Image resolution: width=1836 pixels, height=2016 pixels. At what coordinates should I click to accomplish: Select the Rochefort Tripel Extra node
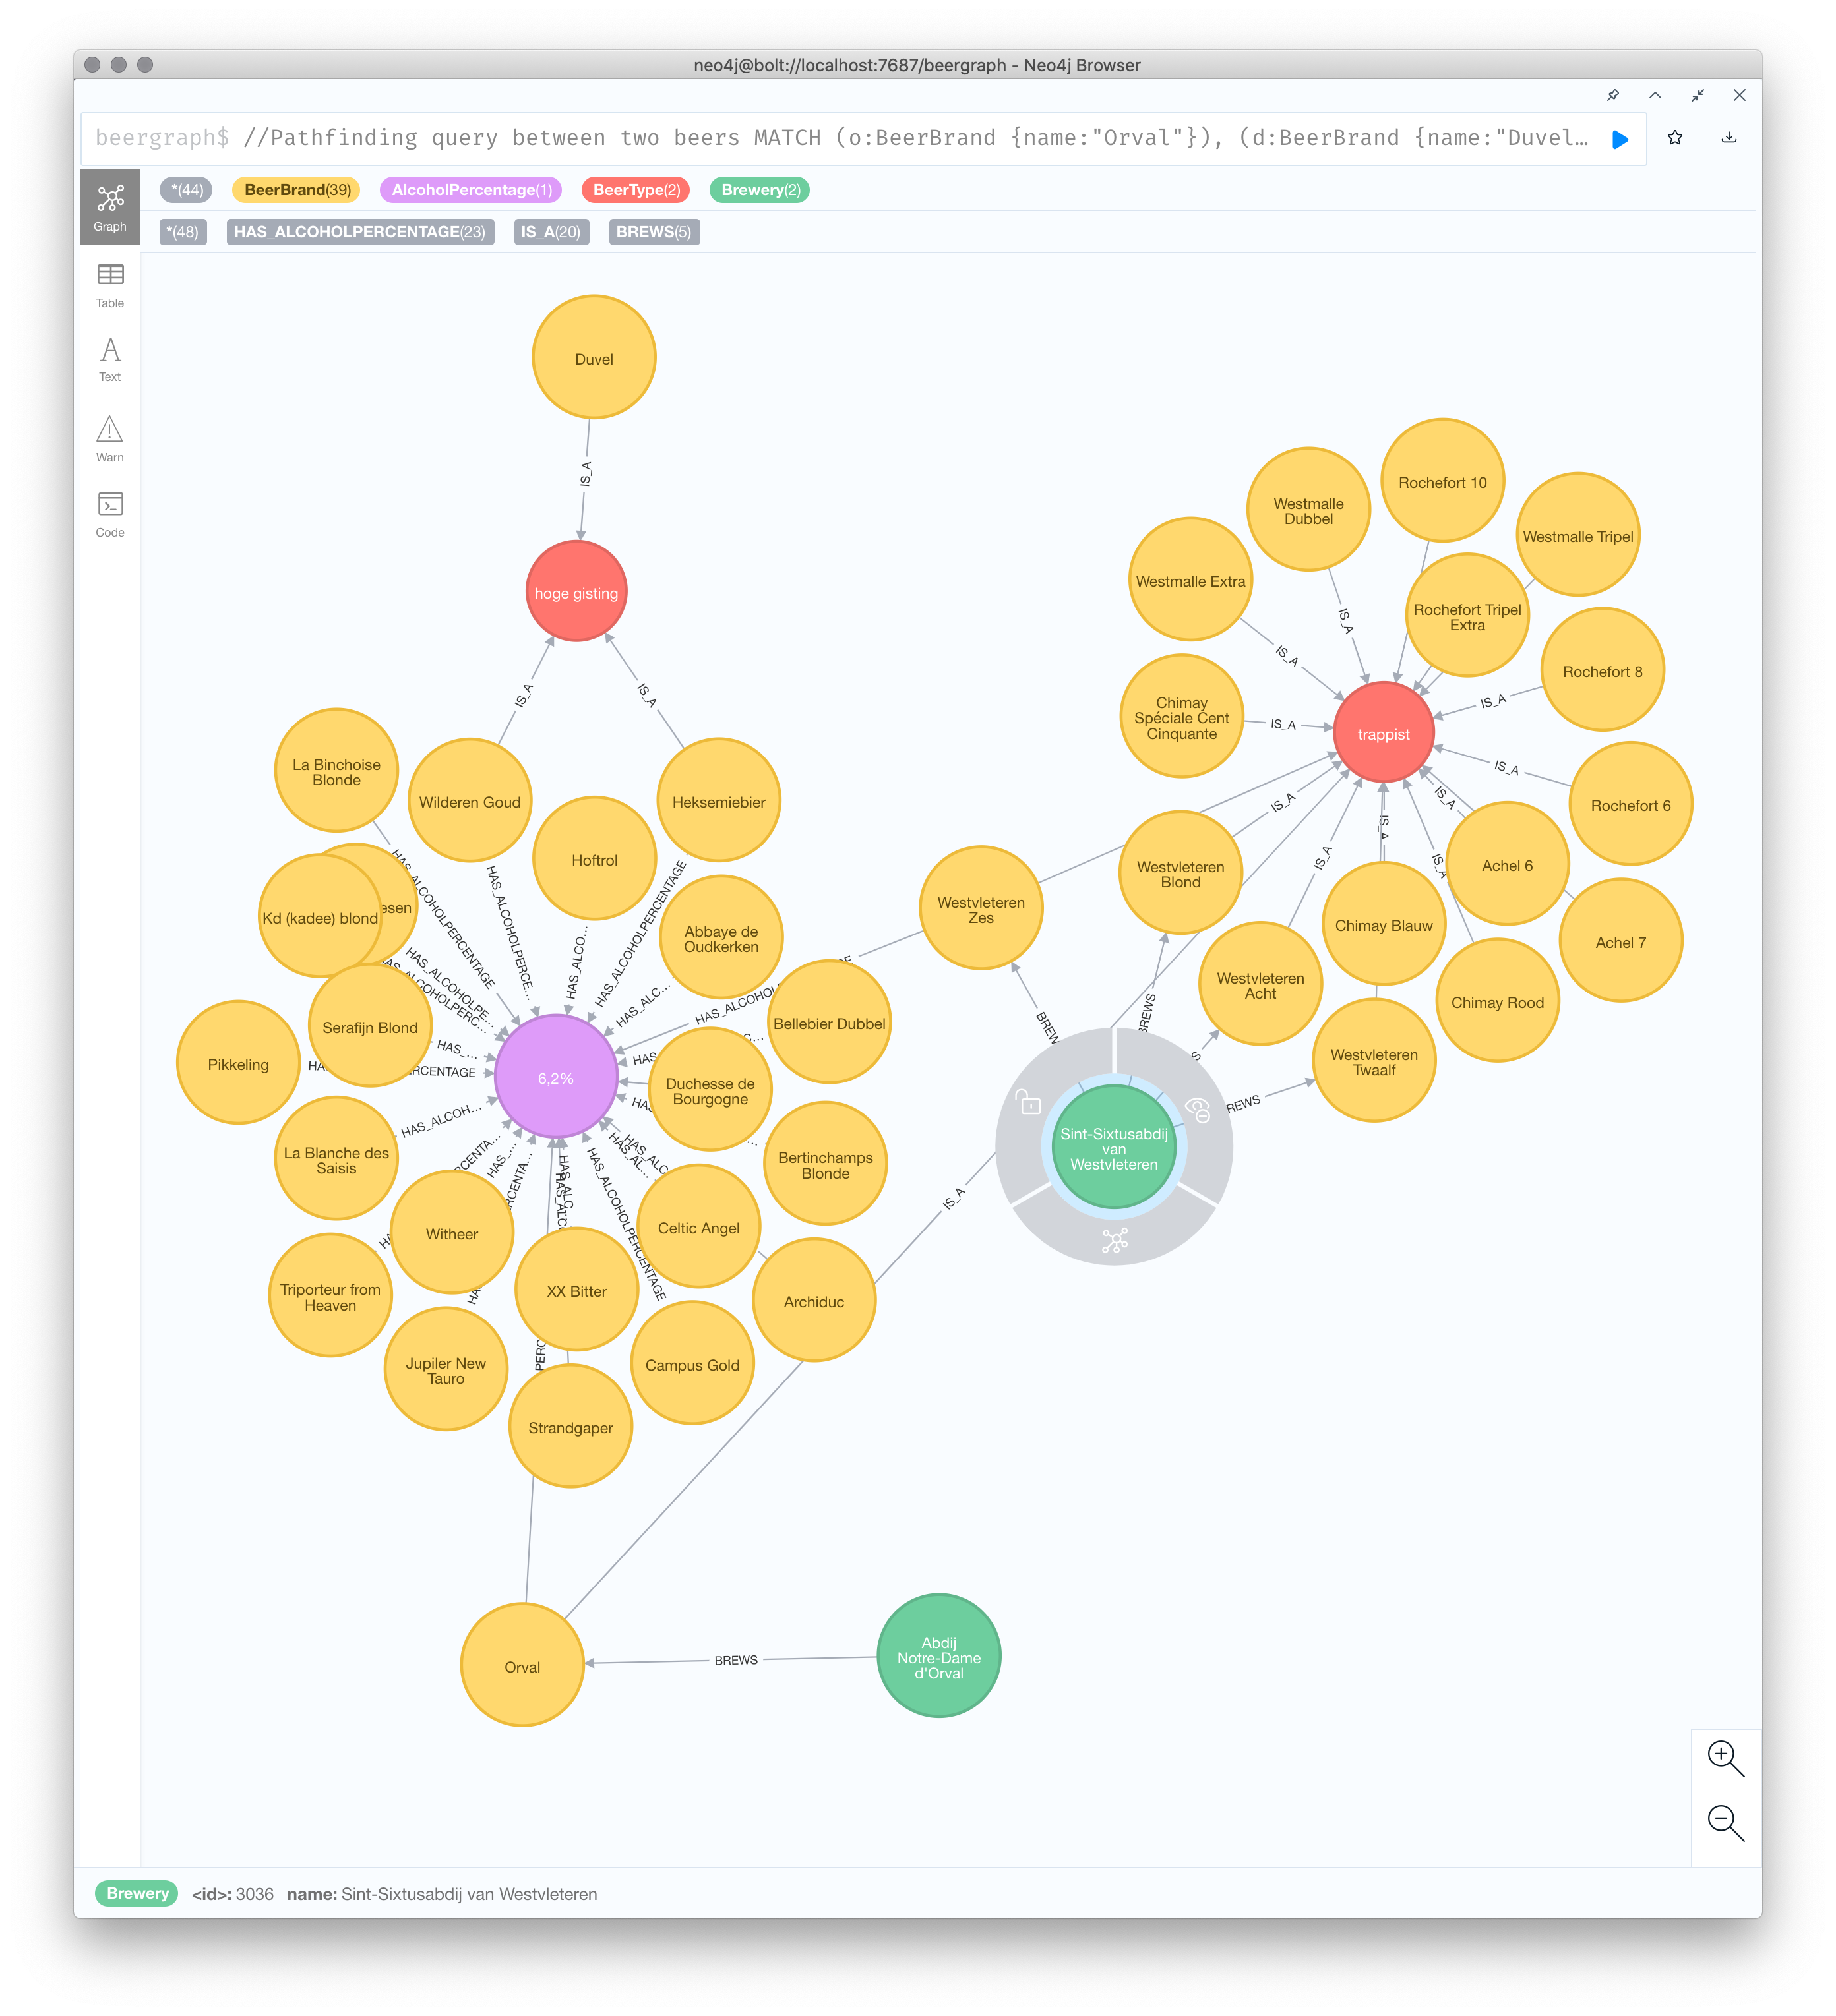[x=1467, y=616]
